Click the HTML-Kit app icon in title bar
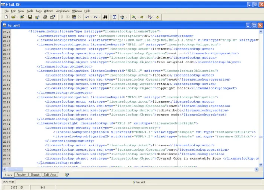 pos(3,5)
